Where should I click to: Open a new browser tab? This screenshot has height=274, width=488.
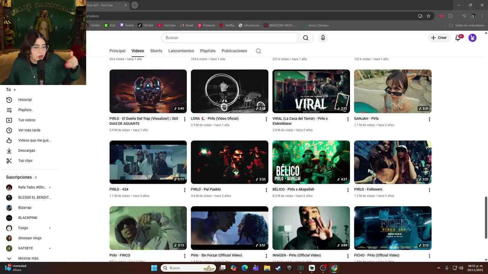pos(135,5)
